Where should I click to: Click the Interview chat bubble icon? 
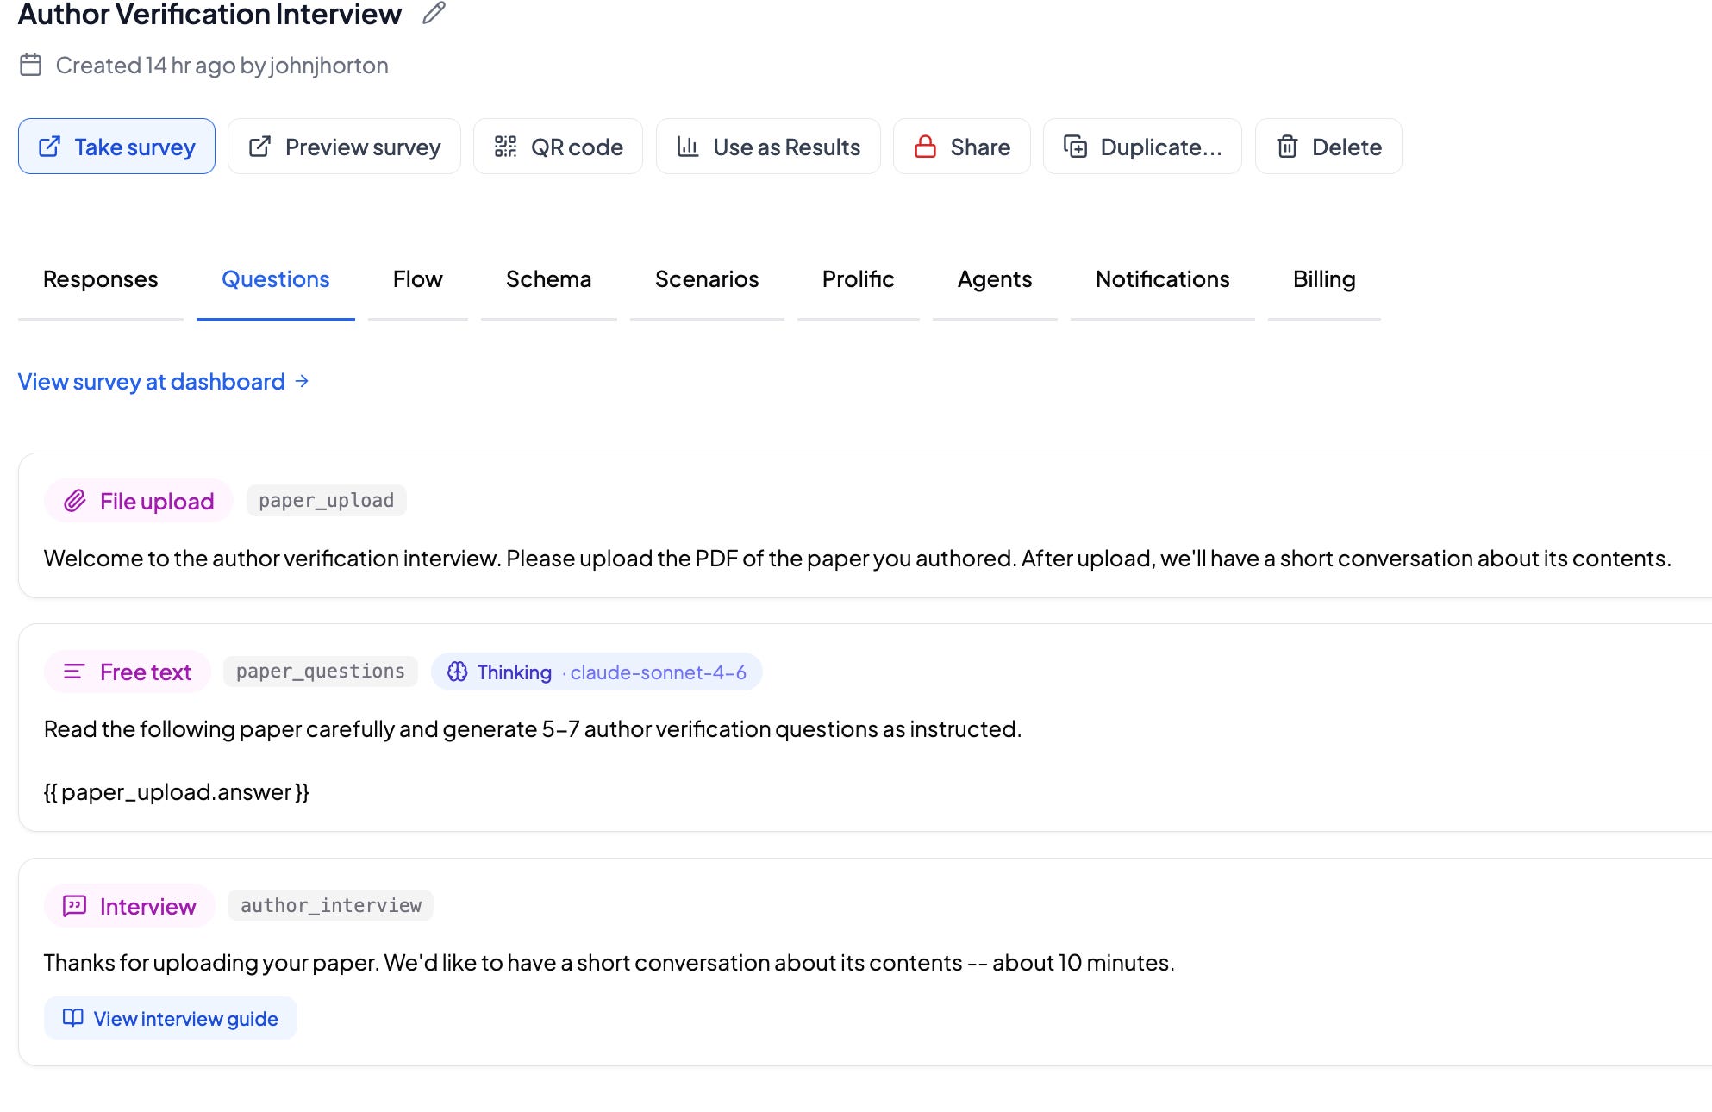pos(75,906)
